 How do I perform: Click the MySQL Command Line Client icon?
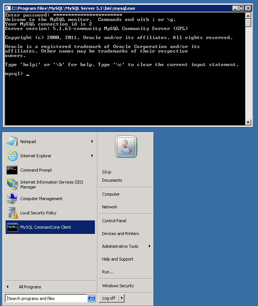[x=12, y=227]
